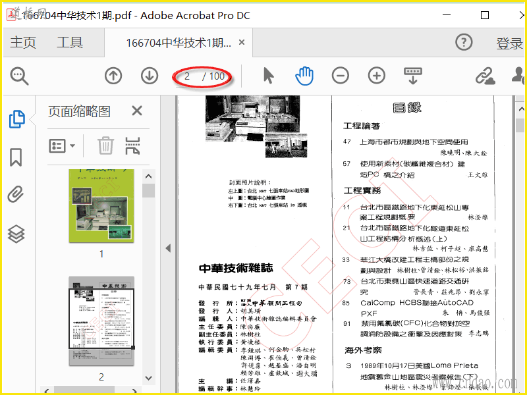
Task: Switch to the 工具 tab
Action: tap(70, 43)
